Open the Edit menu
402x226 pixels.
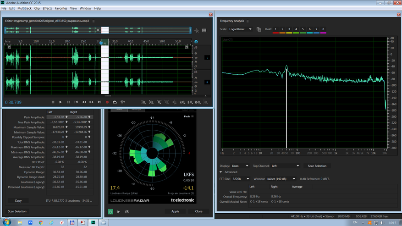(x=12, y=8)
